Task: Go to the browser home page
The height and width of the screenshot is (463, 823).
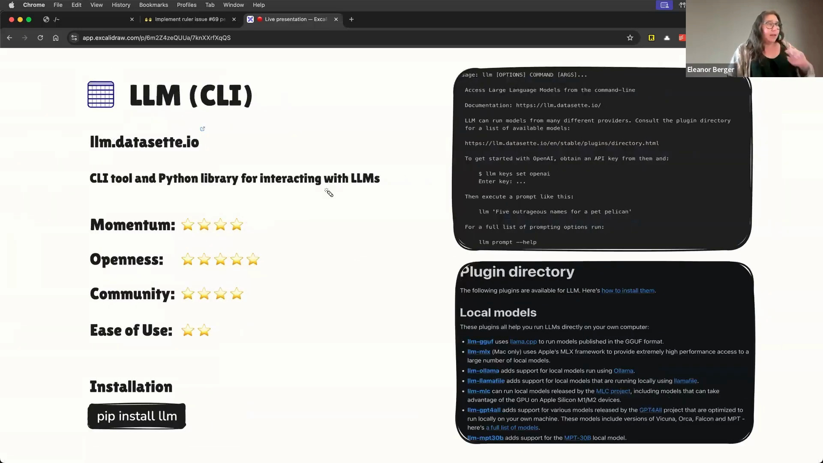Action: click(56, 38)
